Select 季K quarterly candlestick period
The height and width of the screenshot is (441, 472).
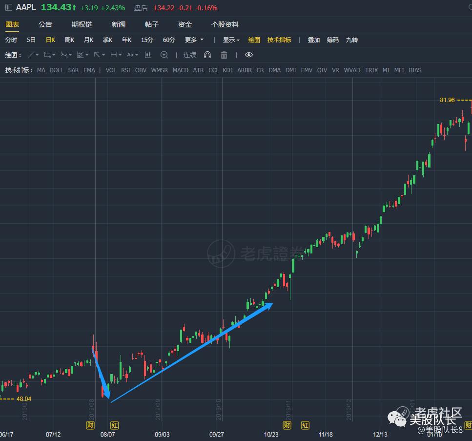point(107,40)
